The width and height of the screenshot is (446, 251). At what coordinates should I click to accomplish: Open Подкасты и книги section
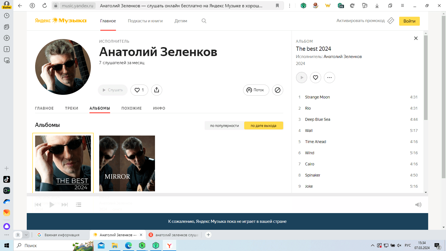145,21
